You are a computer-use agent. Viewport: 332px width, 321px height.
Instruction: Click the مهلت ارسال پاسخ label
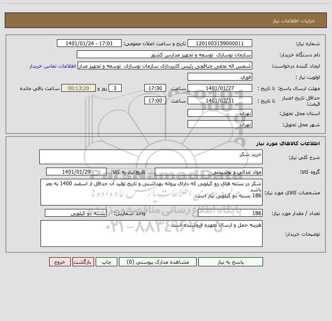(299, 88)
